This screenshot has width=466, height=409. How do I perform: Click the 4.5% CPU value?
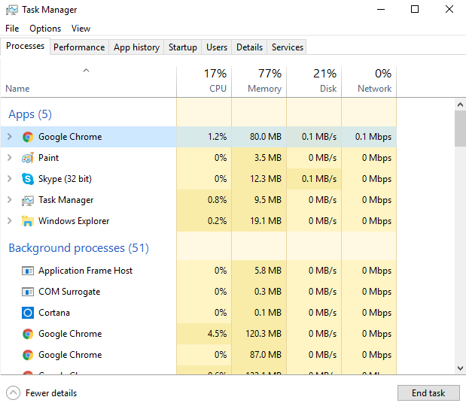[x=217, y=334]
